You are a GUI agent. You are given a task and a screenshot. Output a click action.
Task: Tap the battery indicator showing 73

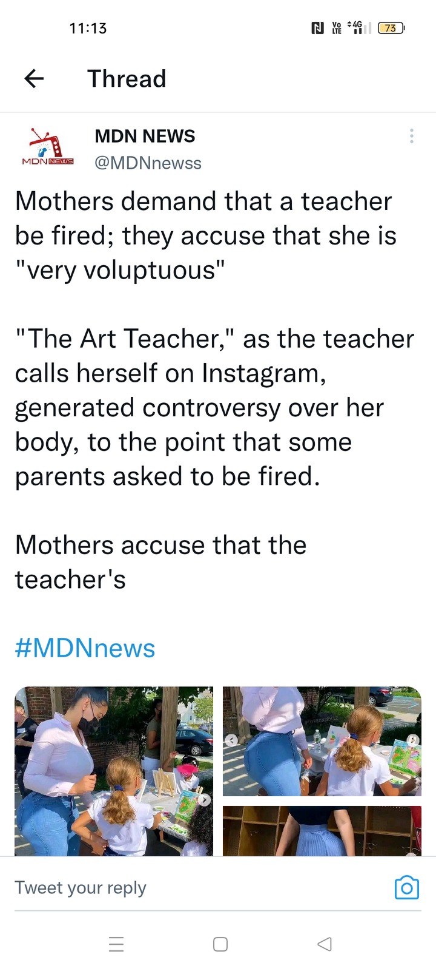pyautogui.click(x=391, y=28)
